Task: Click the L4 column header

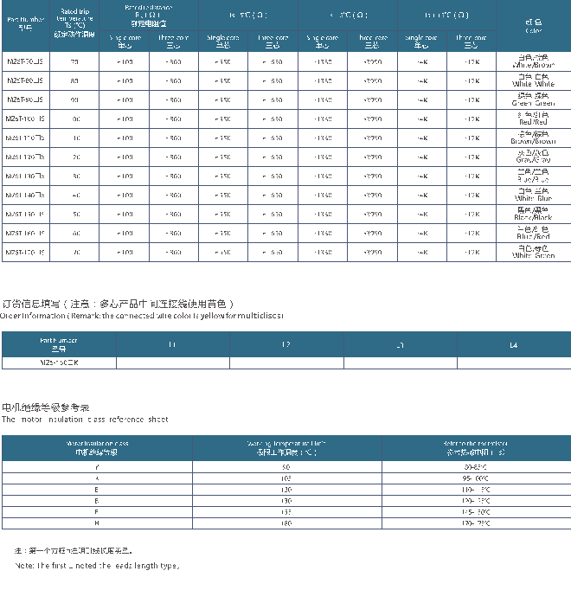Action: (x=514, y=344)
